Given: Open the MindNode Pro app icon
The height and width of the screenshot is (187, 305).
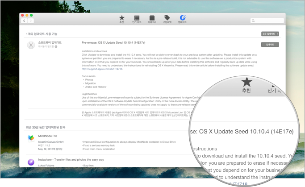Looking at the screenshot, I should (x=31, y=138).
